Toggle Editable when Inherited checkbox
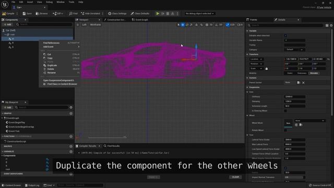This screenshot has height=188, width=334. pyautogui.click(x=285, y=36)
